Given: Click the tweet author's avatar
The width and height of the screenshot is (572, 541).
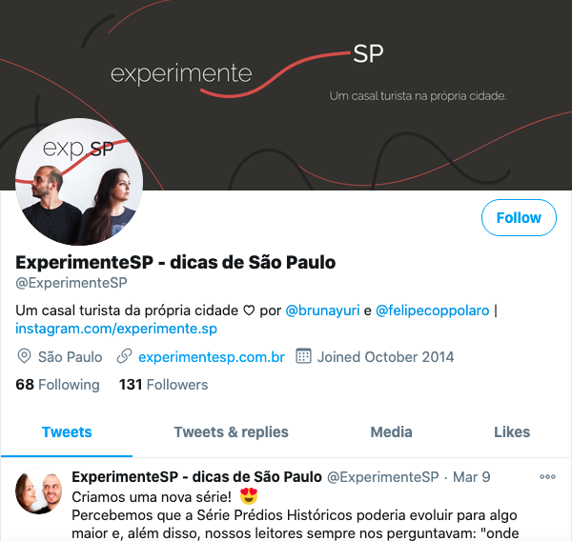Looking at the screenshot, I should [x=39, y=491].
